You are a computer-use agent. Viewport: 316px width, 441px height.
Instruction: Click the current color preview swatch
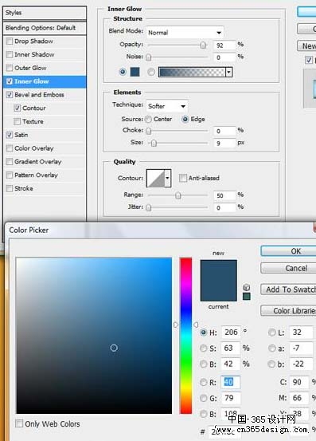coord(219,291)
